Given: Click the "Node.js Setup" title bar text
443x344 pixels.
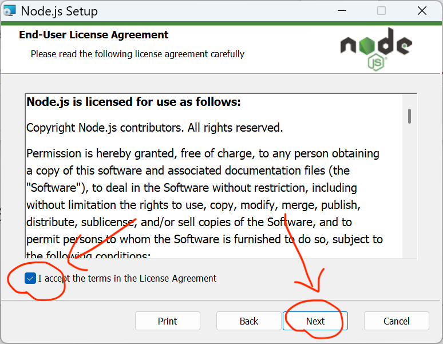Looking at the screenshot, I should (x=59, y=11).
